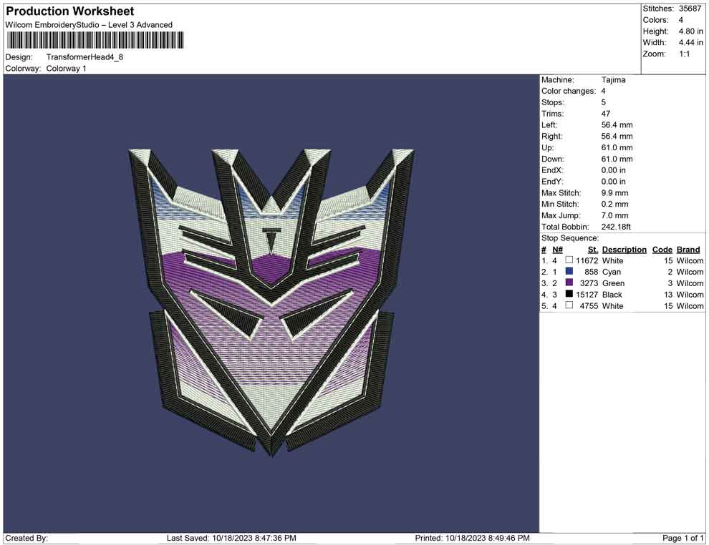The image size is (709, 545).
Task: Click the Cyan description text
Action: (612, 272)
